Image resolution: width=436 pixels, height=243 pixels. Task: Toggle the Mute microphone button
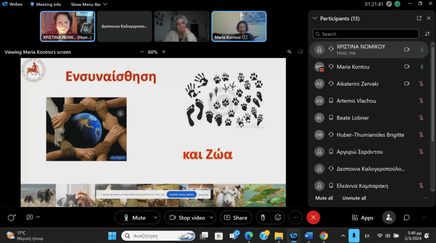[134, 218]
